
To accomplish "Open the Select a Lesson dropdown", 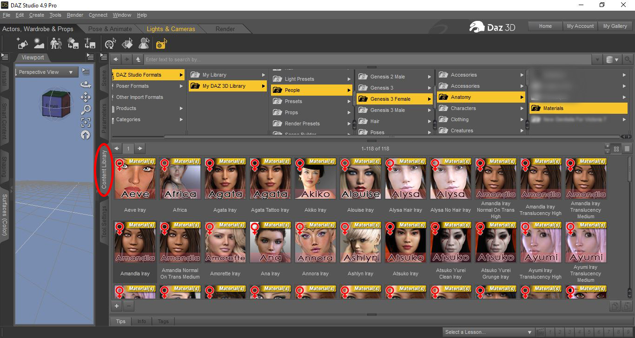I will tap(488, 332).
